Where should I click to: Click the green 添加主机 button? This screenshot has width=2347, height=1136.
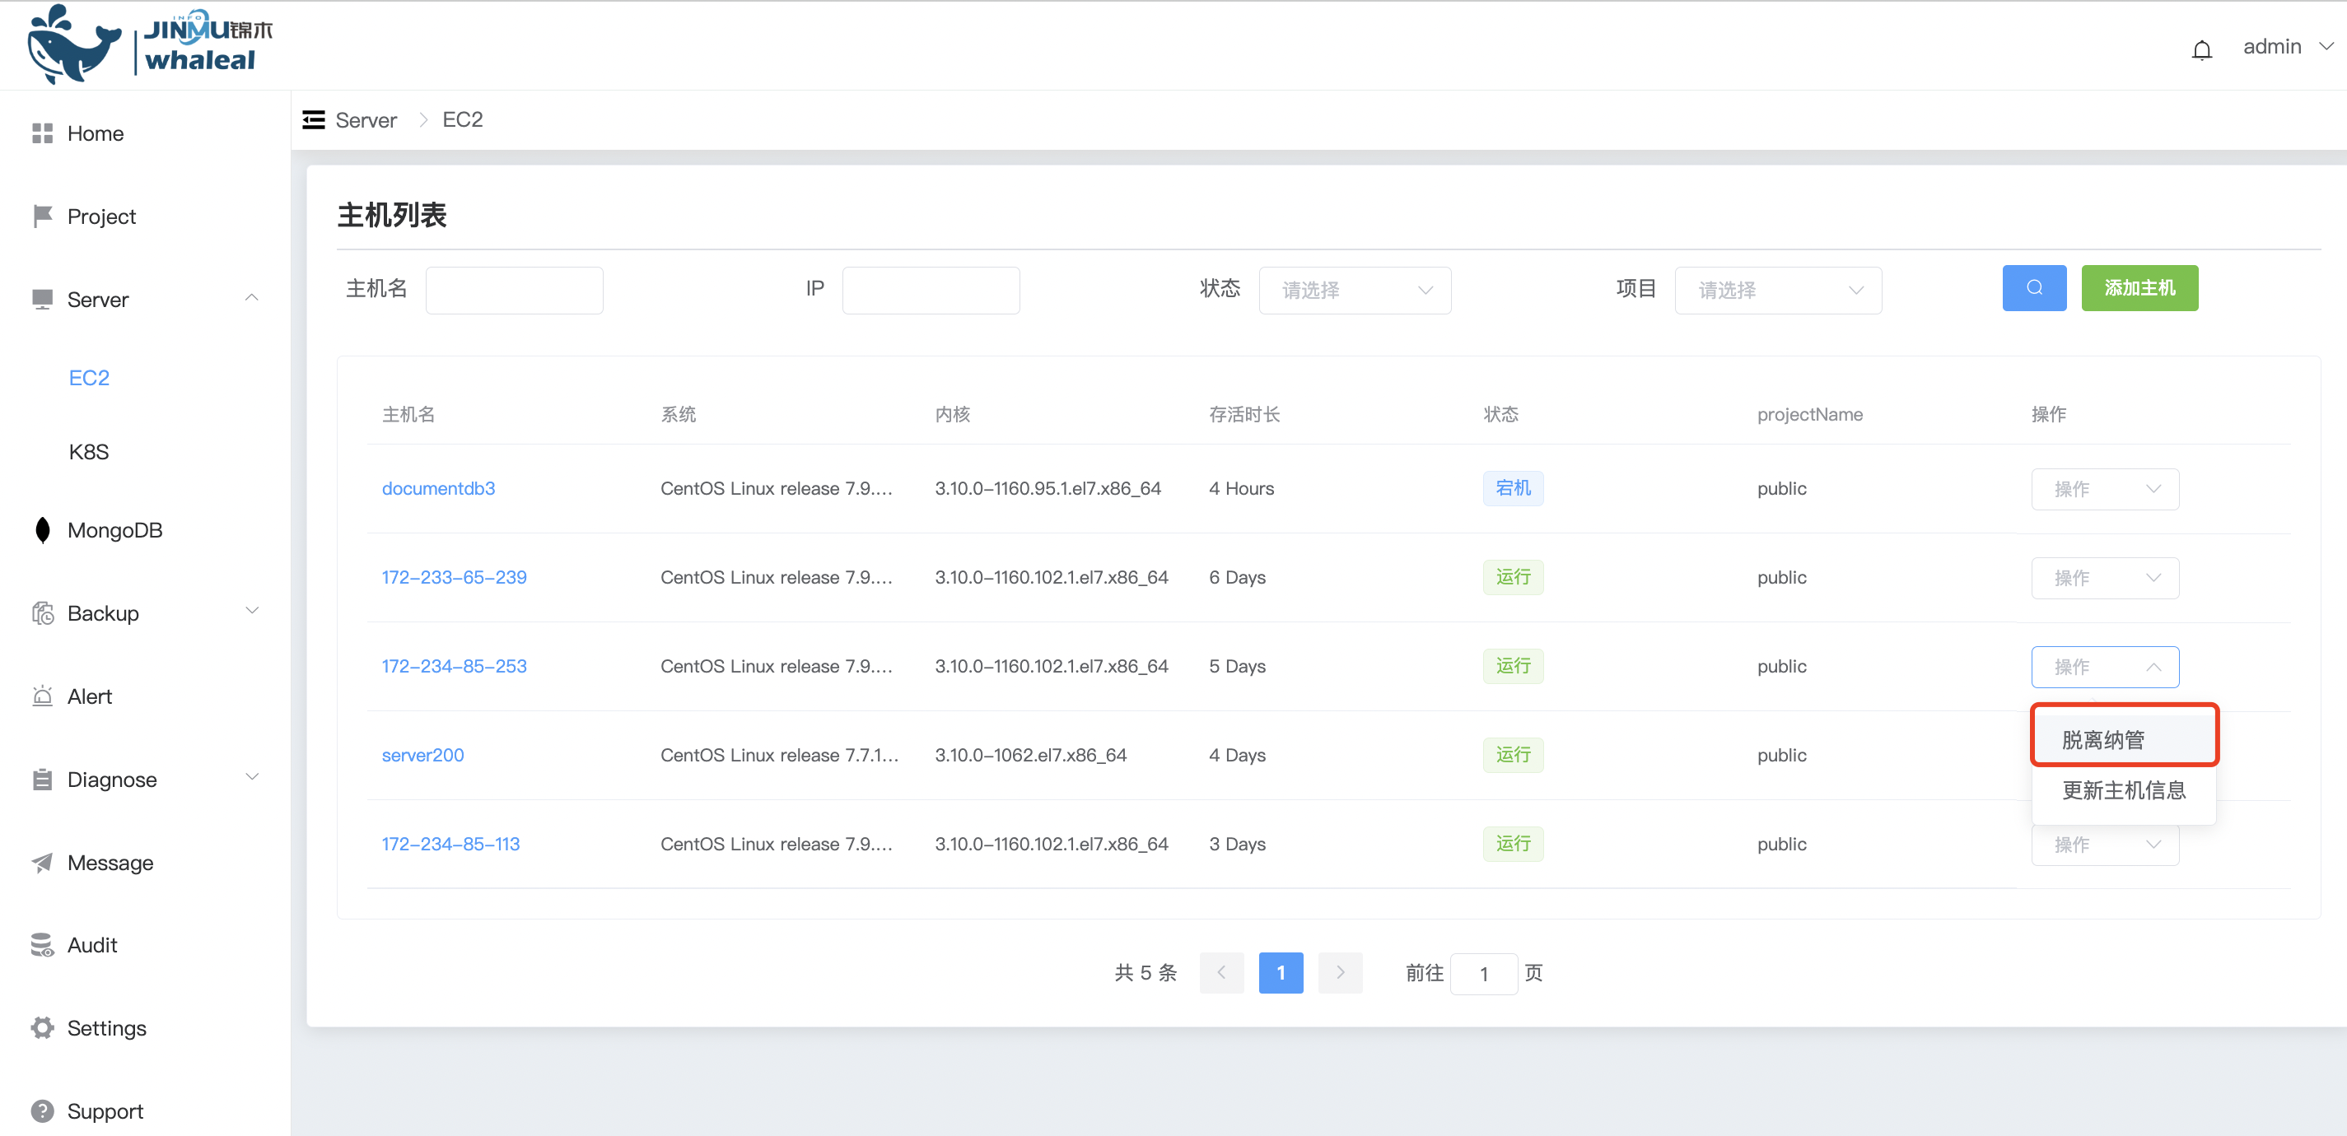click(x=2139, y=288)
